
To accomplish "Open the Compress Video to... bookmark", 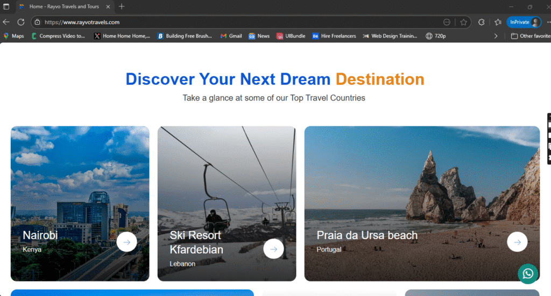I will click(58, 36).
